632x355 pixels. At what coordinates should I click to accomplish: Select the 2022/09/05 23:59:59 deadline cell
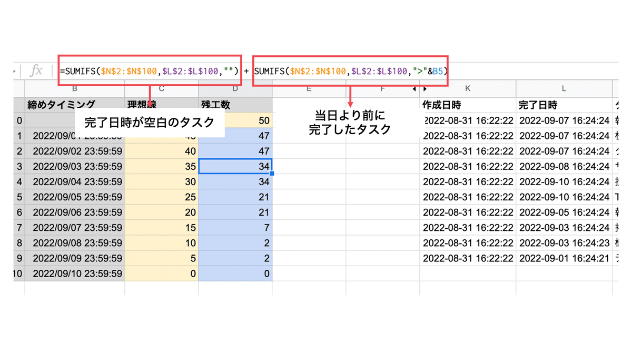(x=77, y=197)
